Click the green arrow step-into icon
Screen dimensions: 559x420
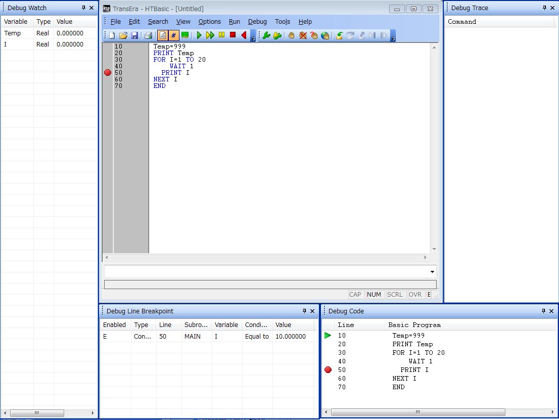click(x=339, y=35)
